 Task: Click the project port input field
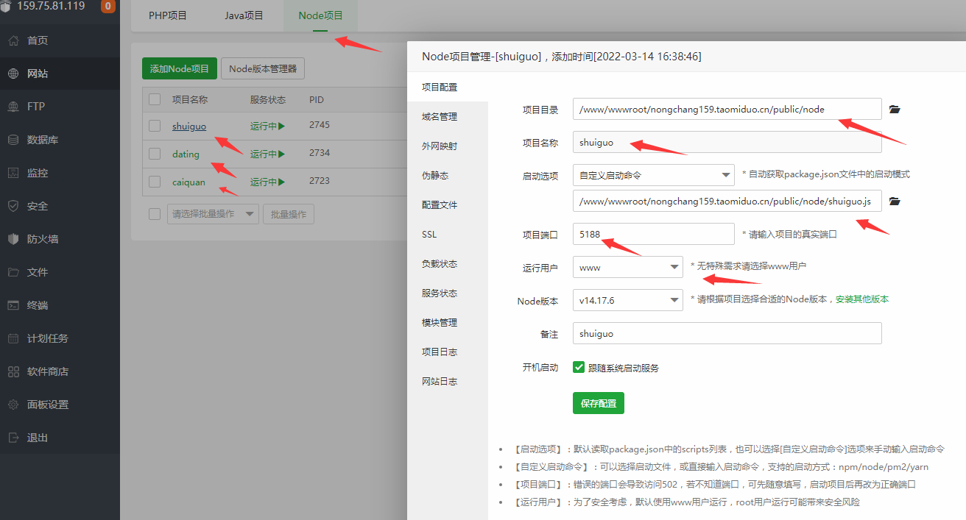click(653, 234)
